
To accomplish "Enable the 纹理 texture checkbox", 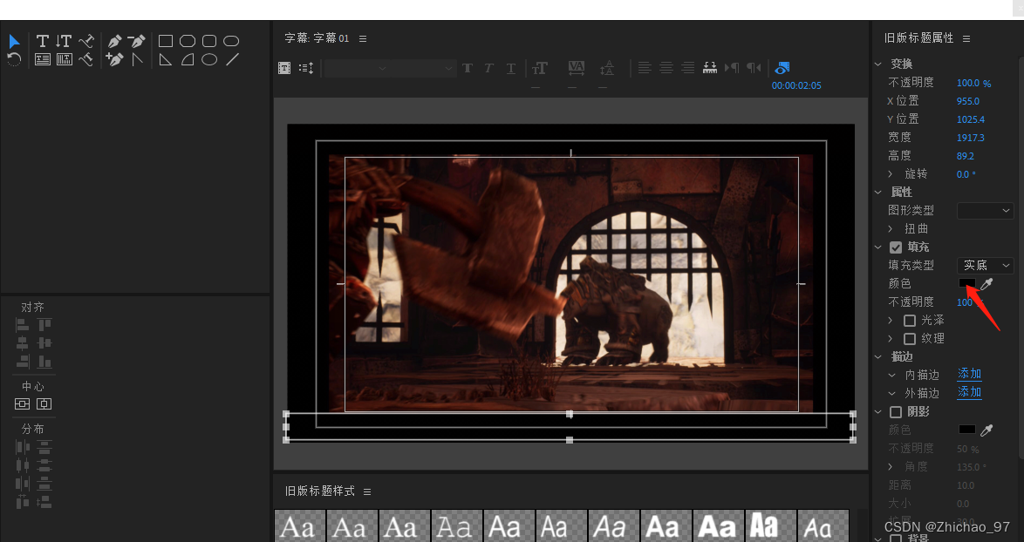I will tap(910, 338).
